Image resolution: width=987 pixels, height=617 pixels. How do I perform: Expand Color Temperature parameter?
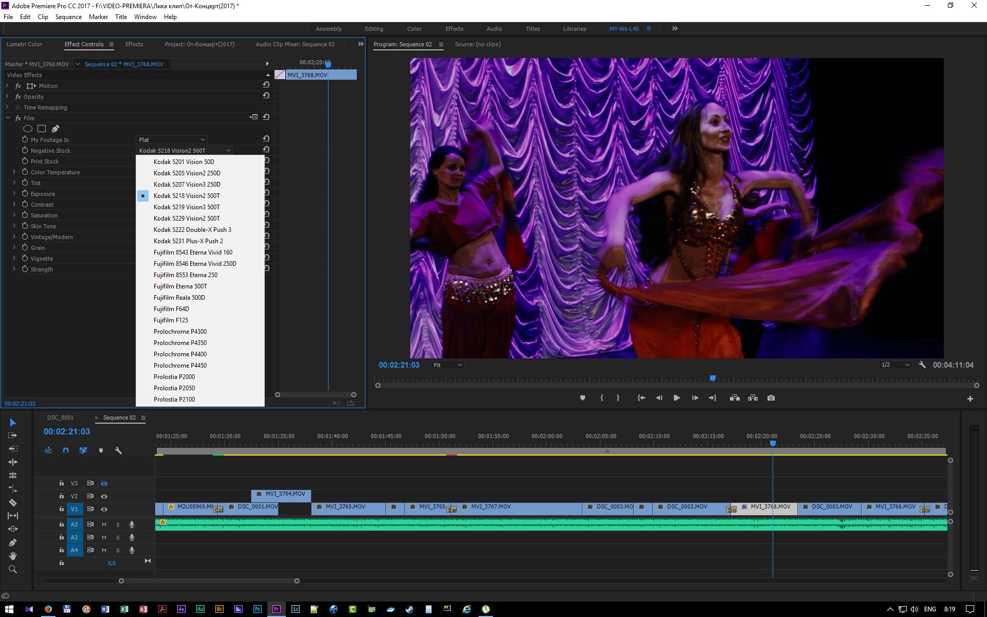click(x=14, y=172)
